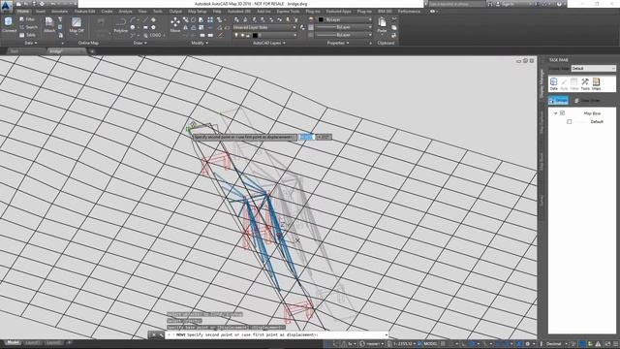Click the Paste clipboard icon

point(382,24)
